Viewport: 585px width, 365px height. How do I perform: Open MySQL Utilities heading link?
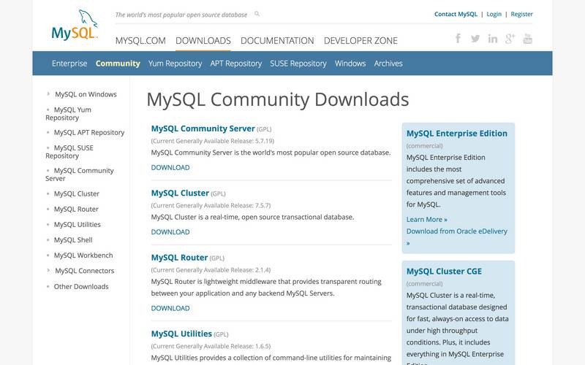click(x=181, y=334)
